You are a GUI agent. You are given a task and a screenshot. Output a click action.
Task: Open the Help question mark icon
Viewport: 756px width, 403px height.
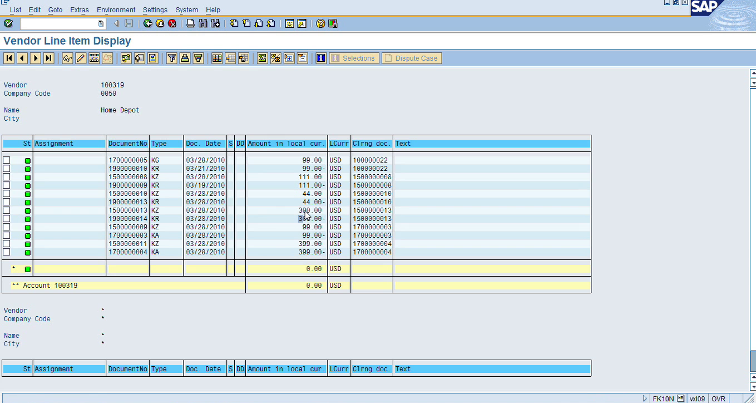[x=320, y=23]
